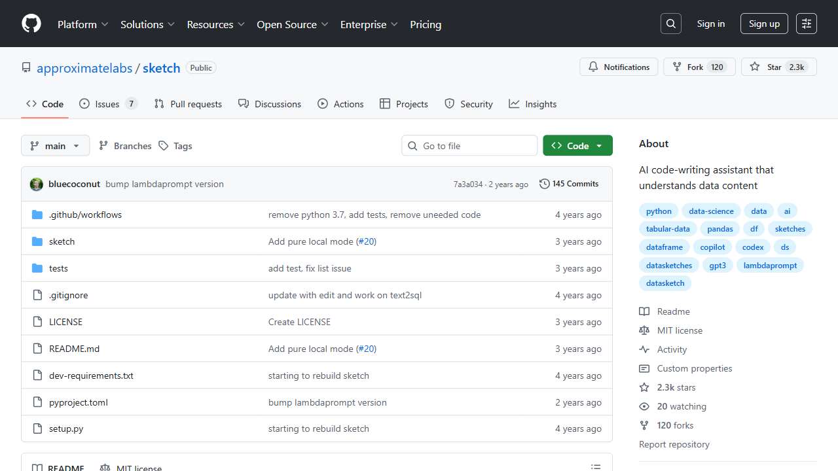Screen dimensions: 838x471
Task: Click the README outline list icon
Action: (596, 467)
